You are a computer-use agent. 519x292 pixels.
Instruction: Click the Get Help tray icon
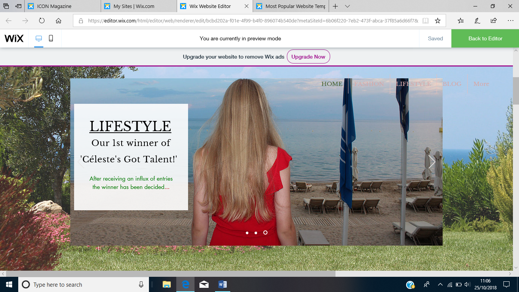pos(410,284)
